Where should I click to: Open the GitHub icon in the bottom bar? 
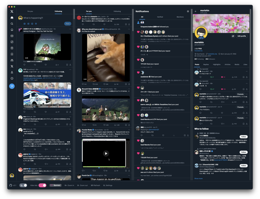click(11, 185)
